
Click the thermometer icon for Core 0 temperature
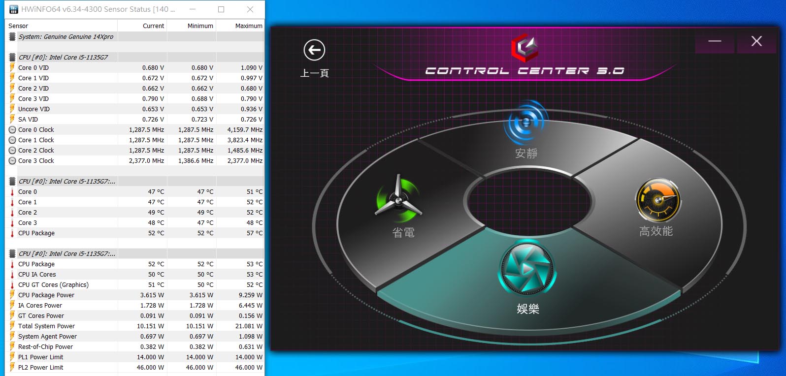12,192
